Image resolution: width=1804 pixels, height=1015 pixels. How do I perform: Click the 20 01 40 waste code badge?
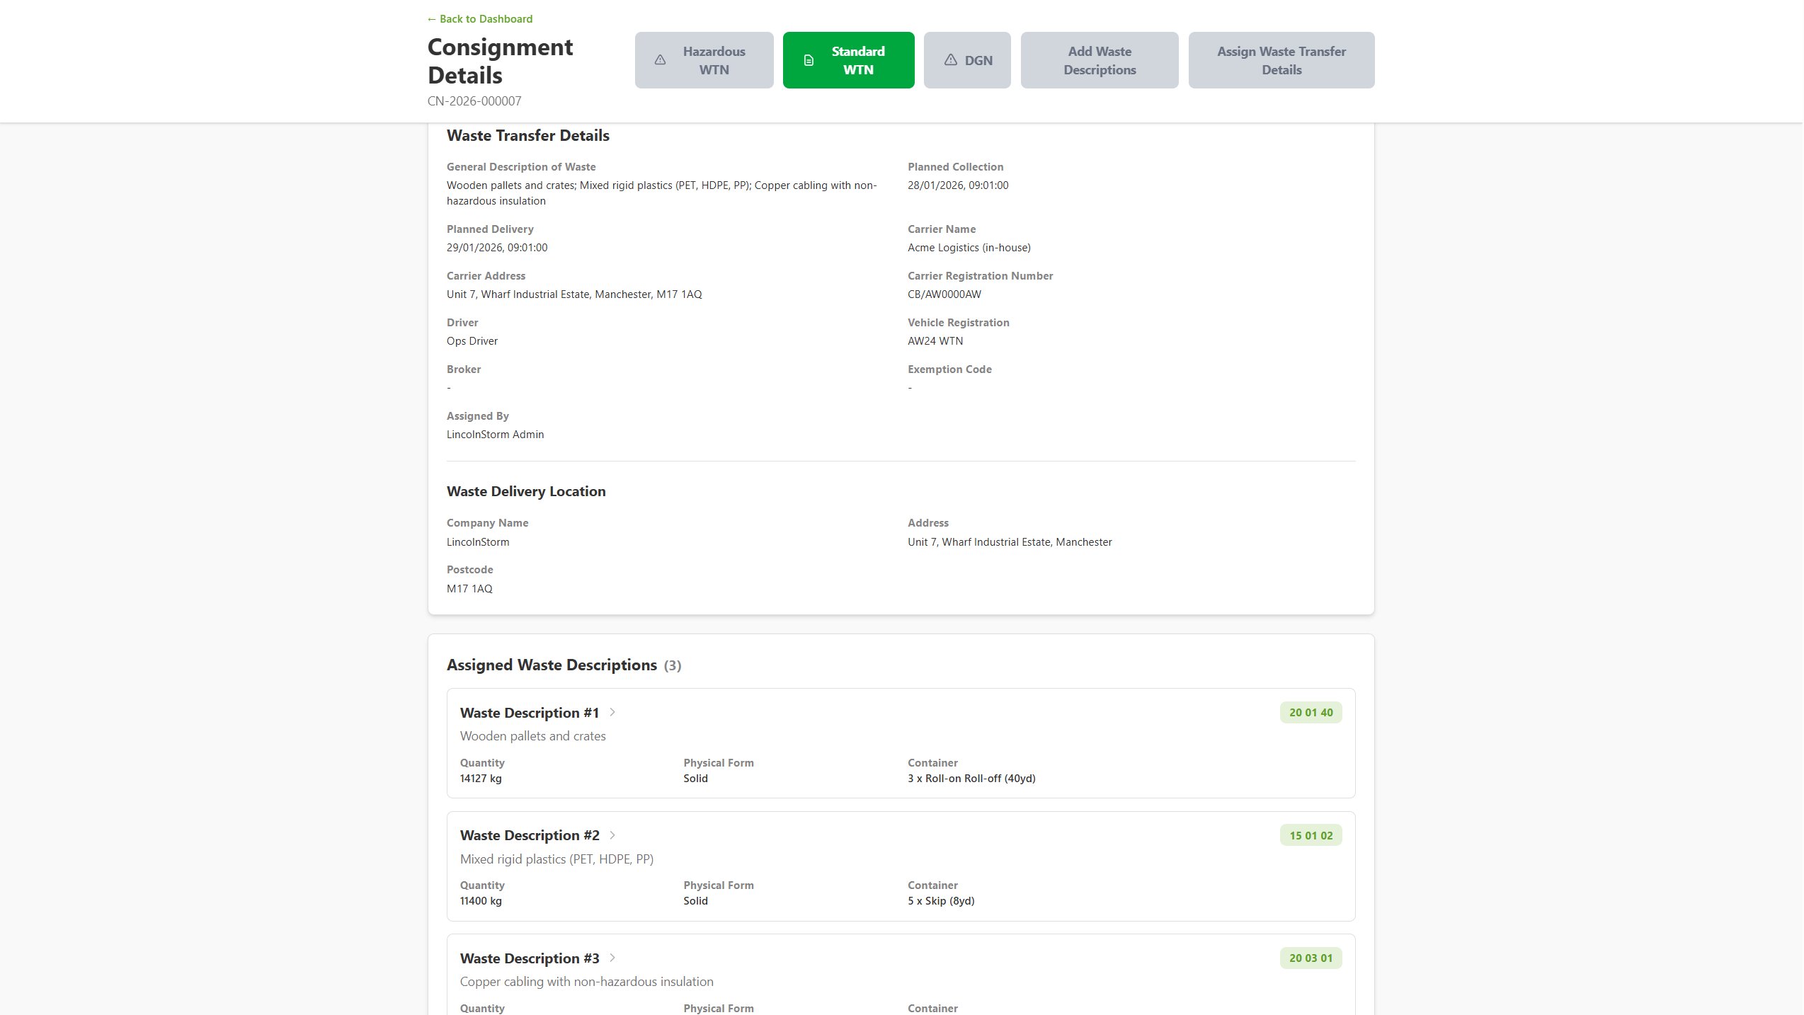[1311, 713]
